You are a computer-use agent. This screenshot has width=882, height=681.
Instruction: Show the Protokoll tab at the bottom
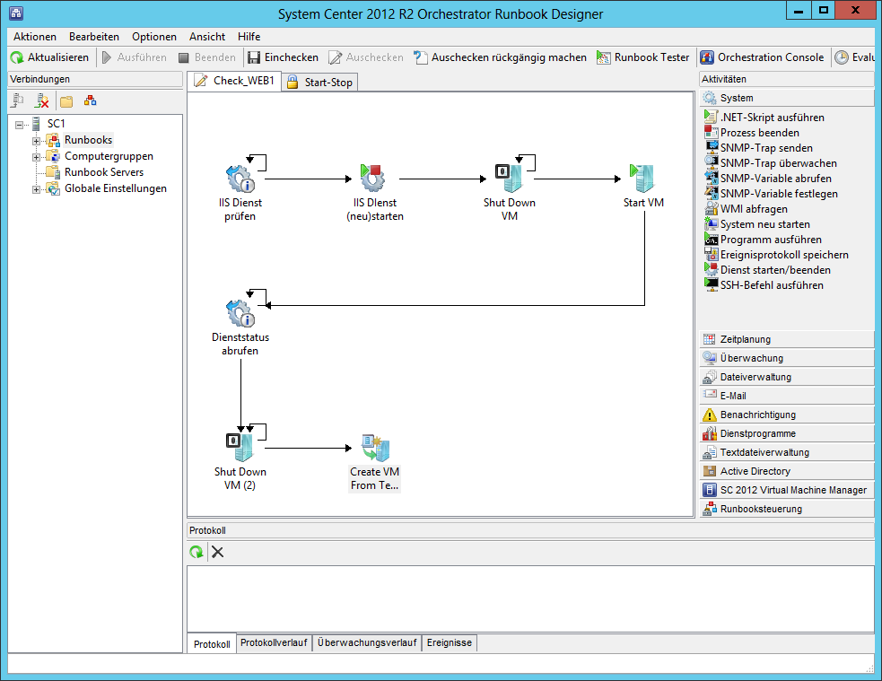(x=212, y=644)
